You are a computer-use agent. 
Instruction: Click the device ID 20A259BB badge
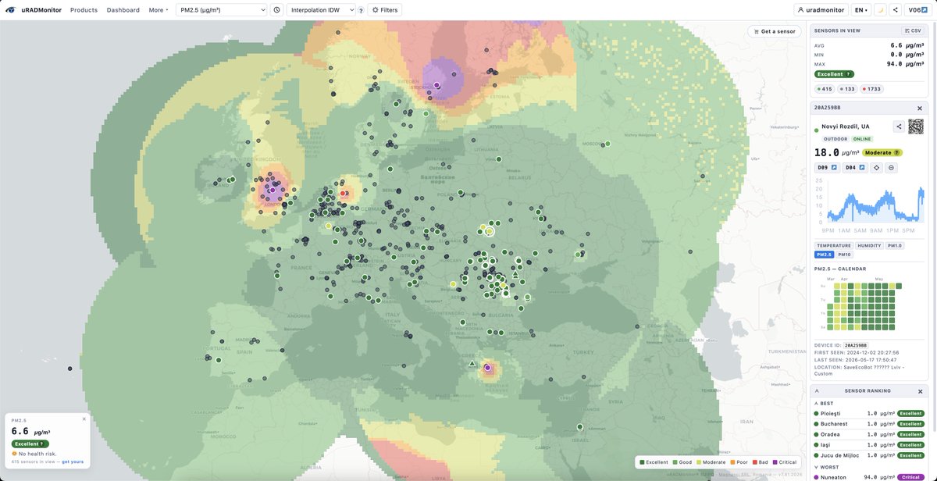(x=856, y=344)
